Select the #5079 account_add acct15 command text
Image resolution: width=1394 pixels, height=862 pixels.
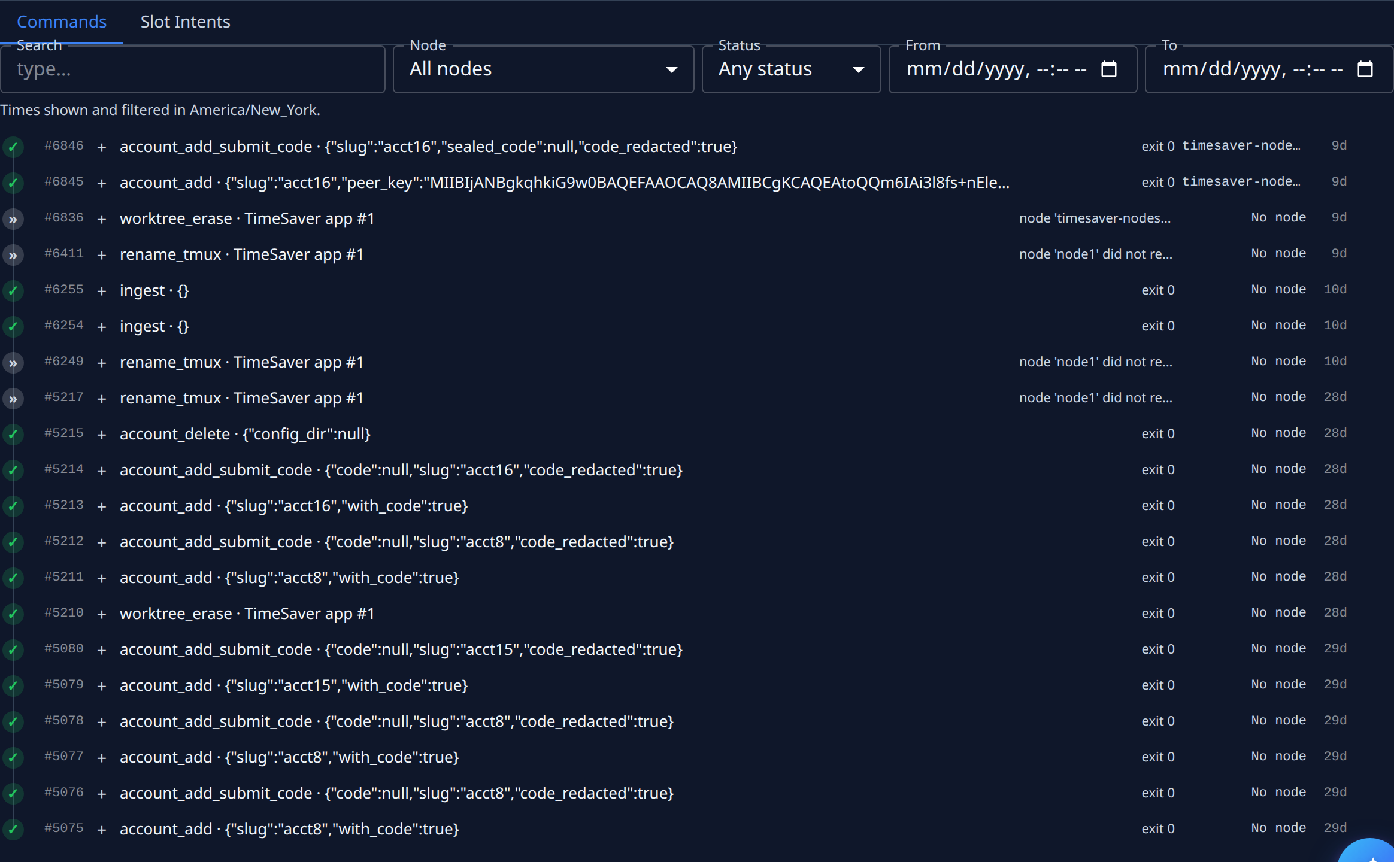point(293,685)
